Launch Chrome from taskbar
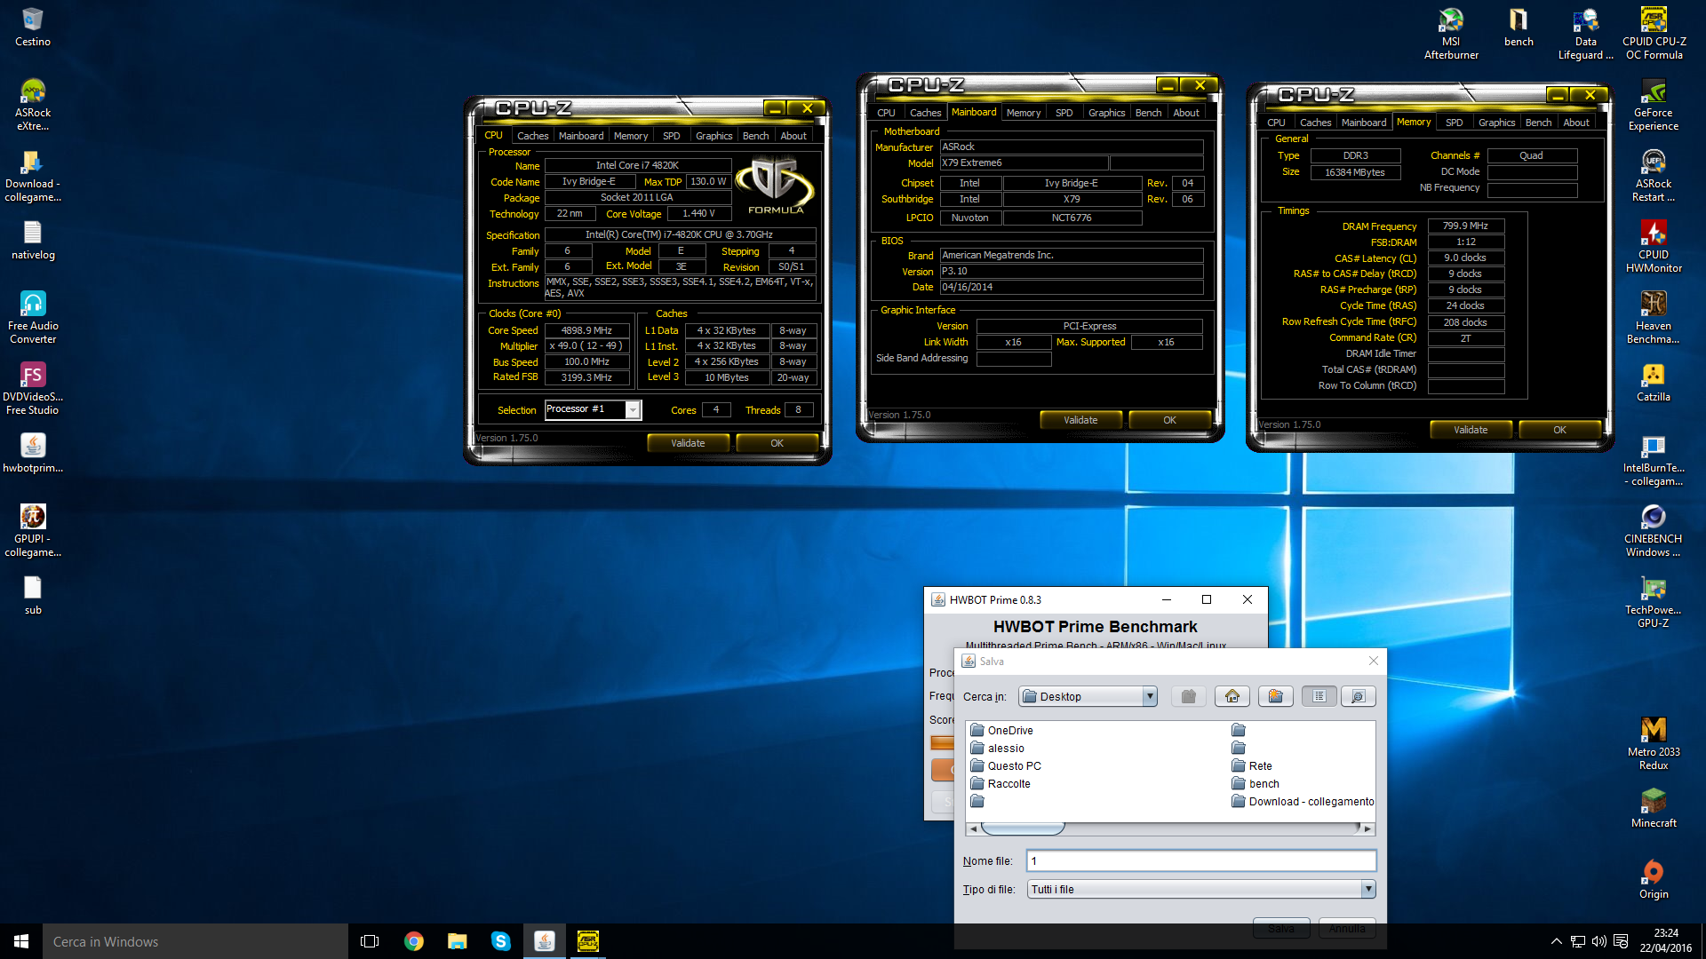Image resolution: width=1706 pixels, height=959 pixels. coord(414,941)
